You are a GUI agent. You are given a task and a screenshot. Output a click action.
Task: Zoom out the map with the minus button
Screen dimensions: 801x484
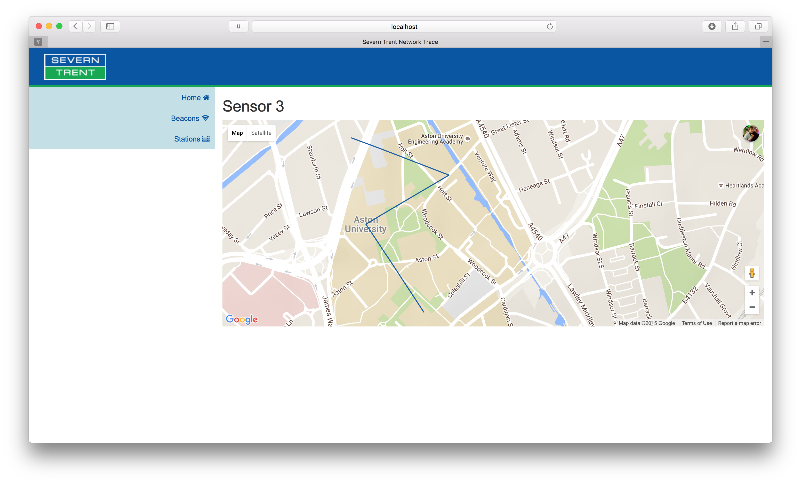[x=752, y=307]
